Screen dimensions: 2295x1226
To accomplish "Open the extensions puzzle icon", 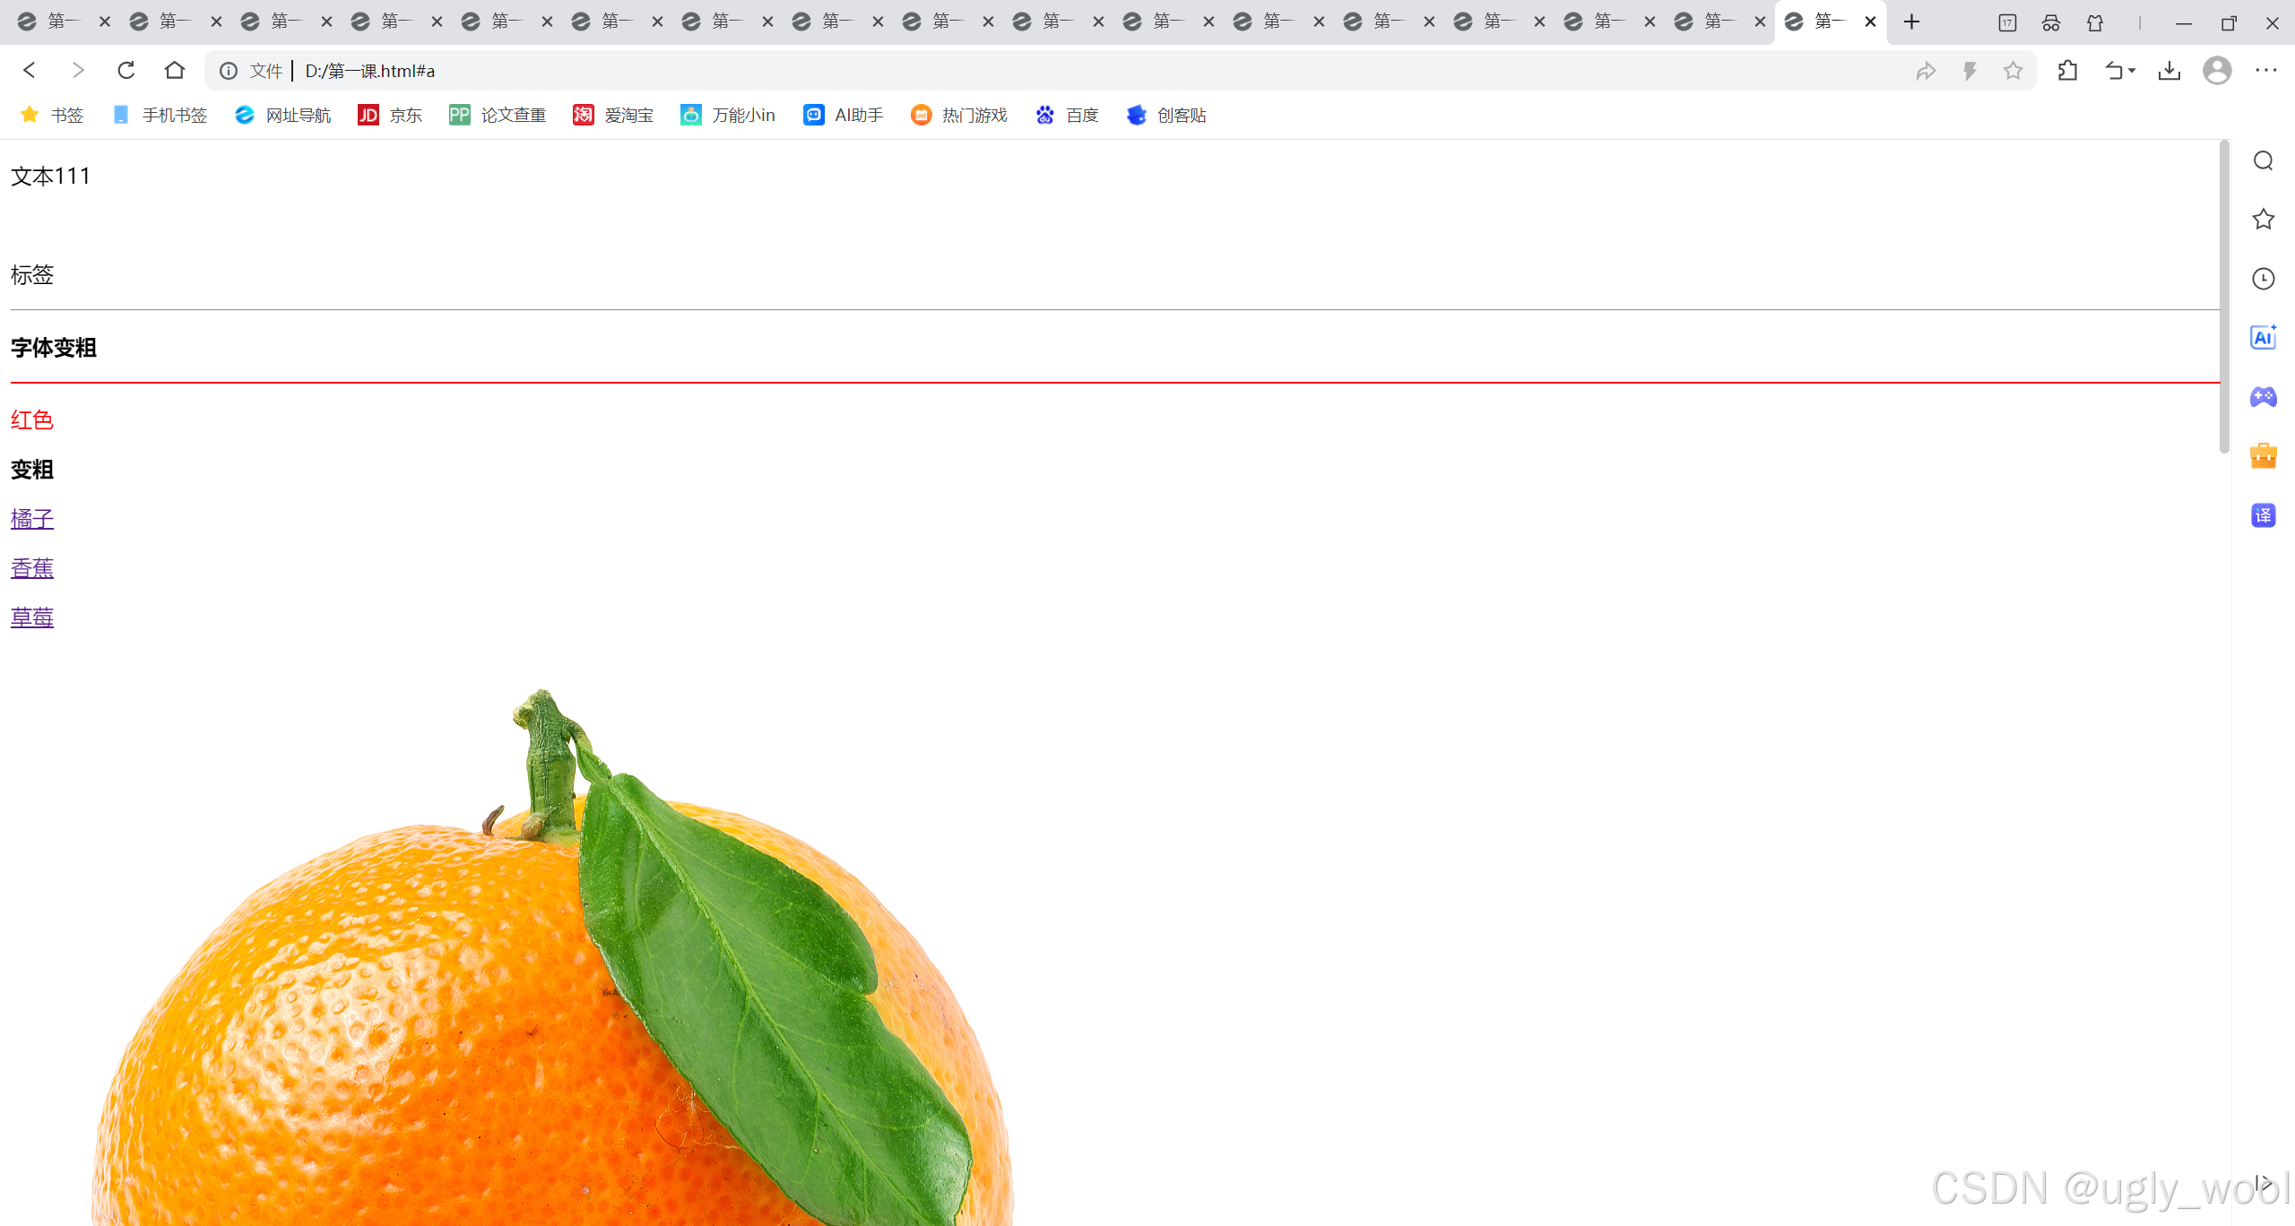I will [x=2068, y=70].
